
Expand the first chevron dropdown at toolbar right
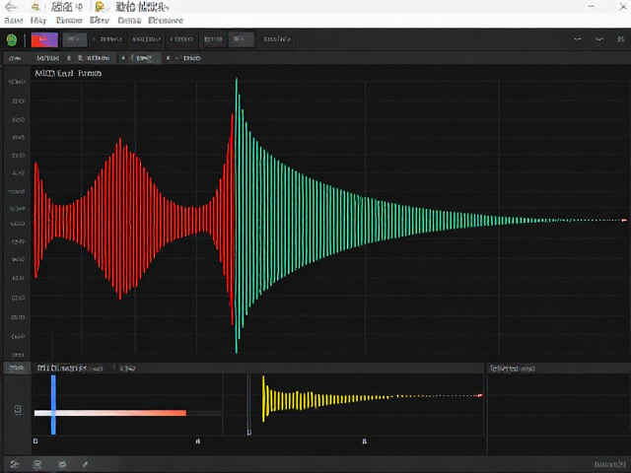[578, 39]
